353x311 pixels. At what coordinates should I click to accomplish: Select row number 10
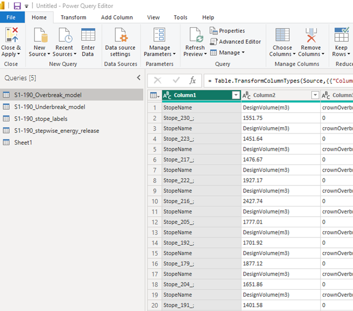[154, 201]
